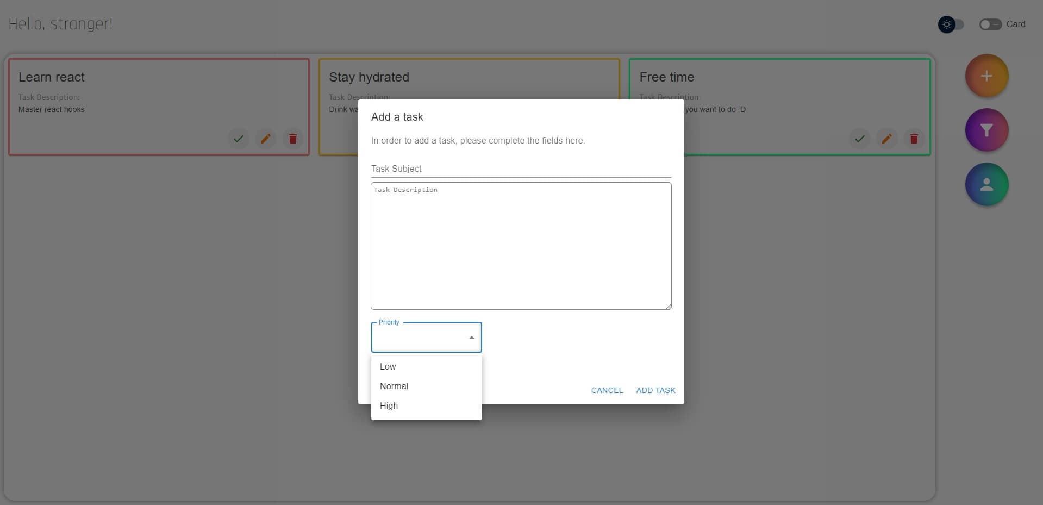
Task: Edit the Free time task
Action: pyautogui.click(x=886, y=139)
